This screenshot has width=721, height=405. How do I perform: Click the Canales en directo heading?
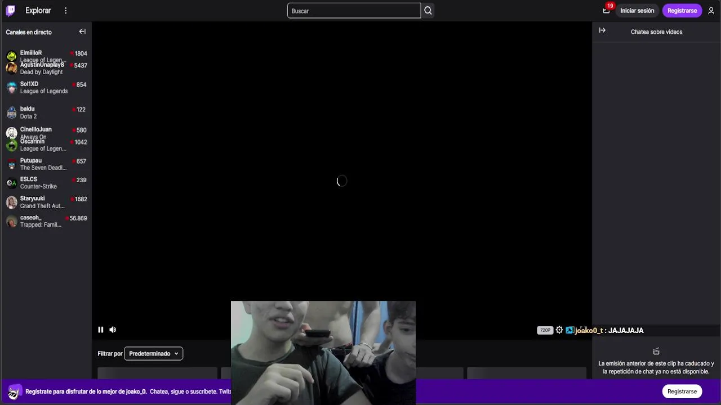pyautogui.click(x=29, y=32)
